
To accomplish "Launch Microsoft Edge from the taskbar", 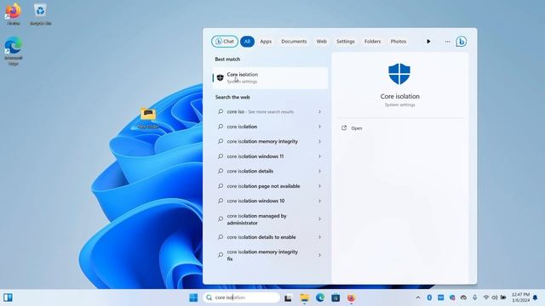I will point(320,297).
